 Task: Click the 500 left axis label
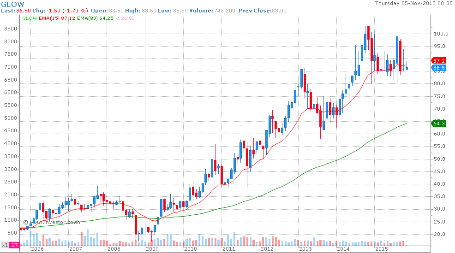coord(12,233)
